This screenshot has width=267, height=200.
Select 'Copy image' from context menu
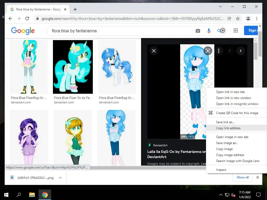[224, 149]
